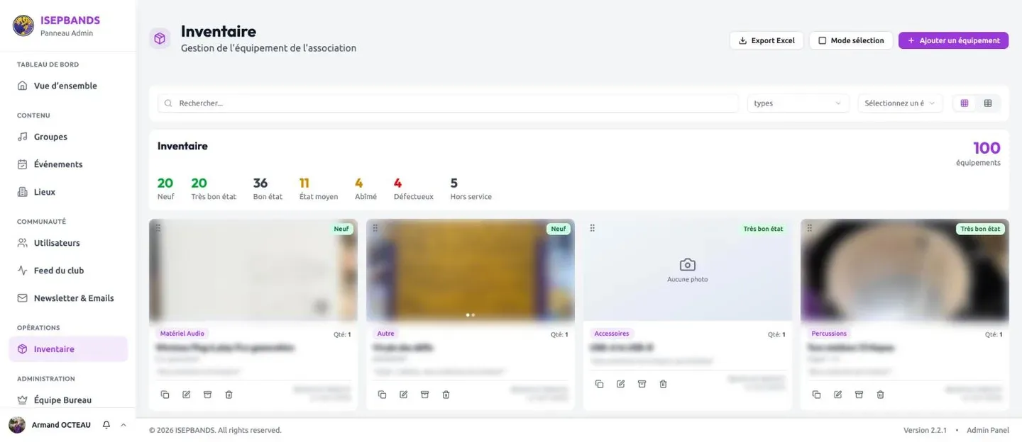The height and width of the screenshot is (442, 1022).
Task: Click the 5 Hors service count
Action: (471, 188)
